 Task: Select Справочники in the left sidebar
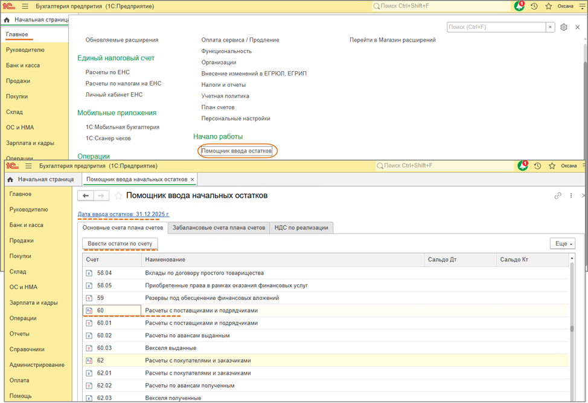click(27, 349)
